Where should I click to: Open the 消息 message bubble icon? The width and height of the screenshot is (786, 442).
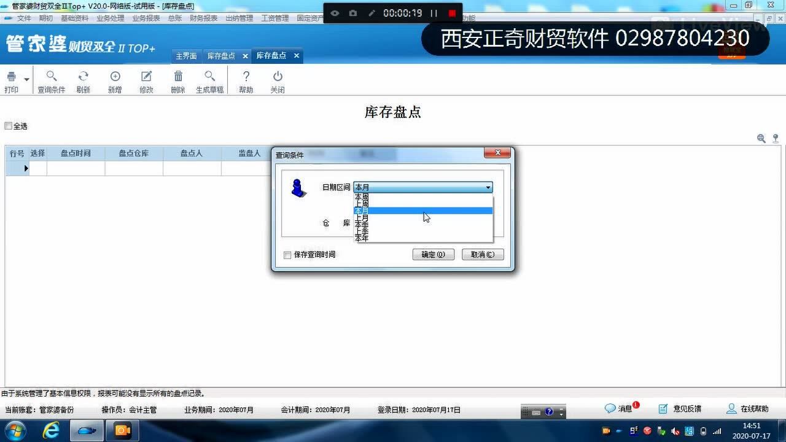610,408
